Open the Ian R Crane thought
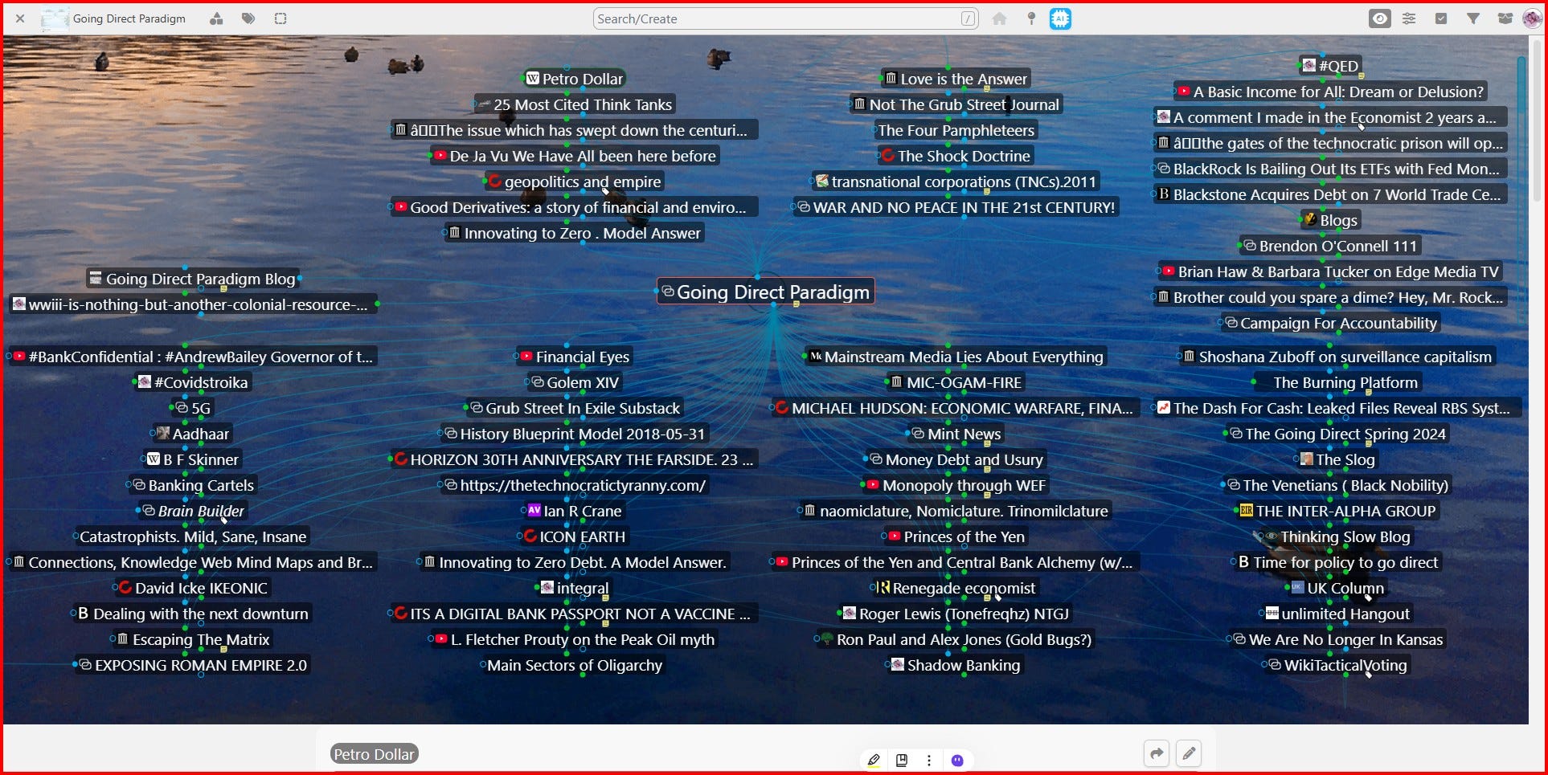1548x775 pixels. [x=574, y=511]
